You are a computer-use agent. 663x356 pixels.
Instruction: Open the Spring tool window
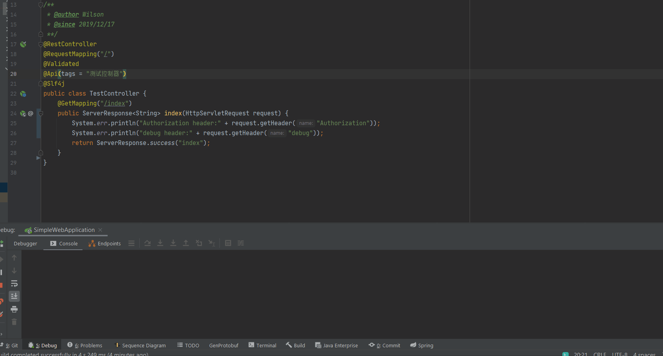[x=422, y=345]
